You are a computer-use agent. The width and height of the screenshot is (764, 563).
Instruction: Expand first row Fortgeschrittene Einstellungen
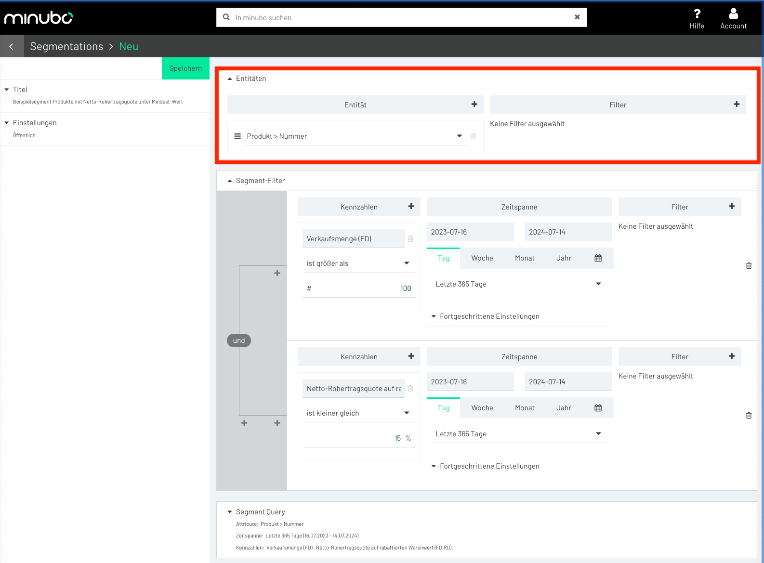[x=485, y=316]
